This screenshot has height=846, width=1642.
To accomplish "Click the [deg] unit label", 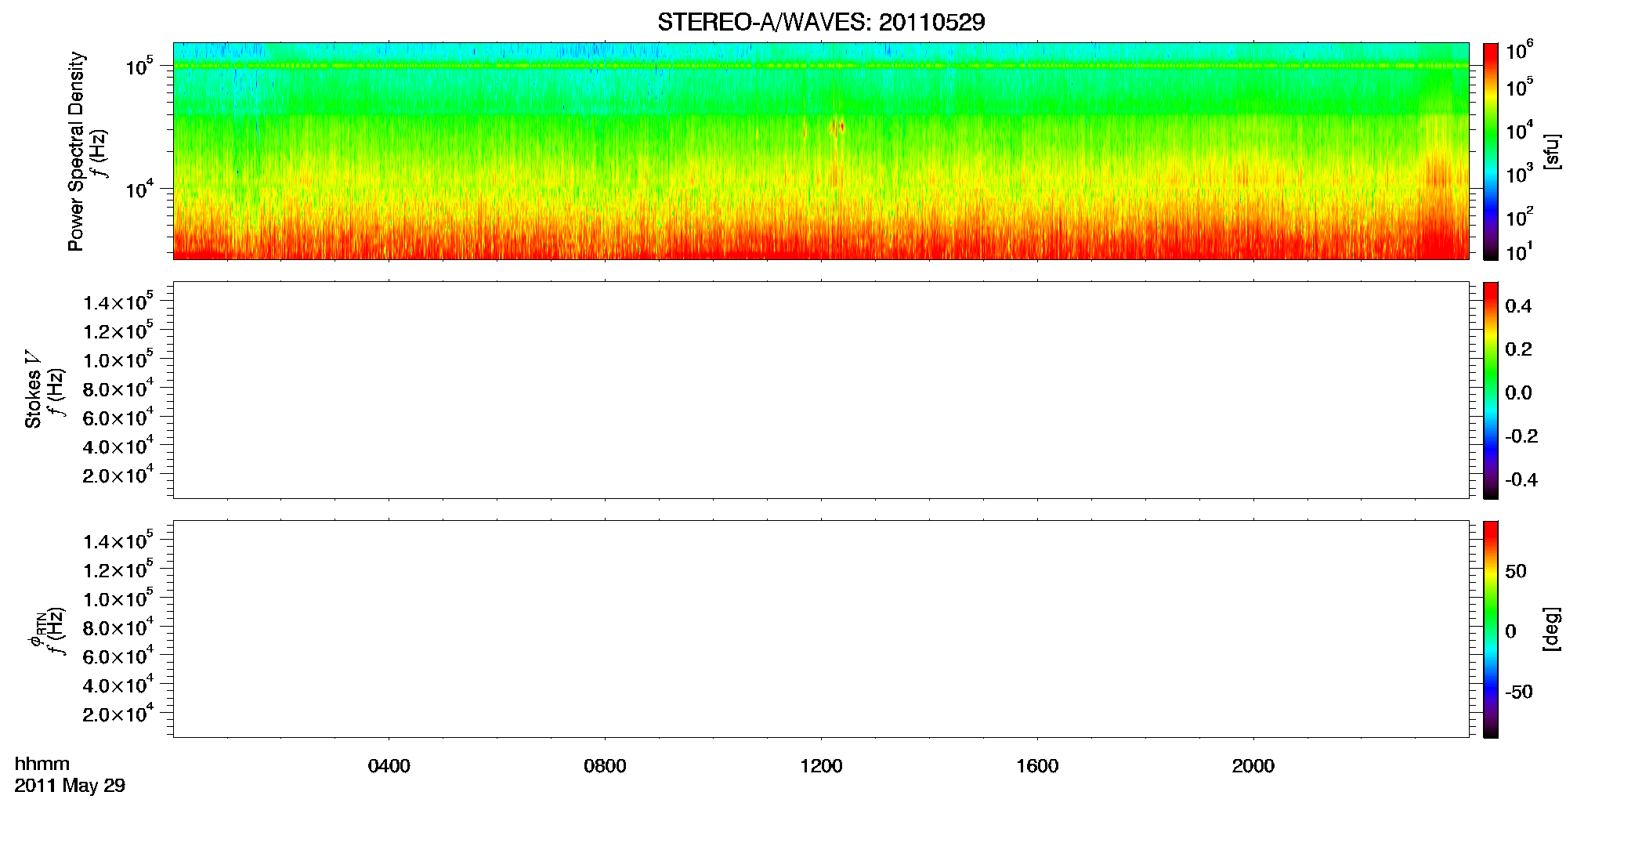I will (x=1551, y=629).
